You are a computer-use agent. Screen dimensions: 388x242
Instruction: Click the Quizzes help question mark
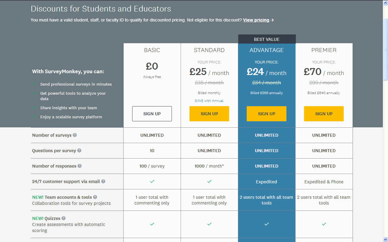point(63,218)
